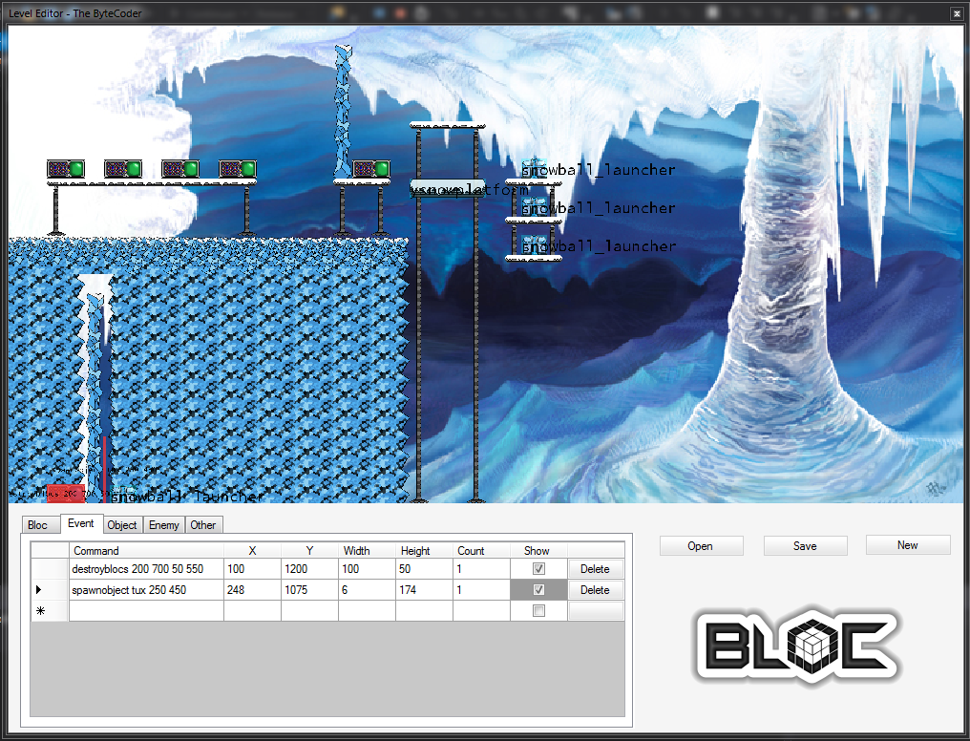
Task: Delete the destroyblocs event row
Action: [595, 569]
